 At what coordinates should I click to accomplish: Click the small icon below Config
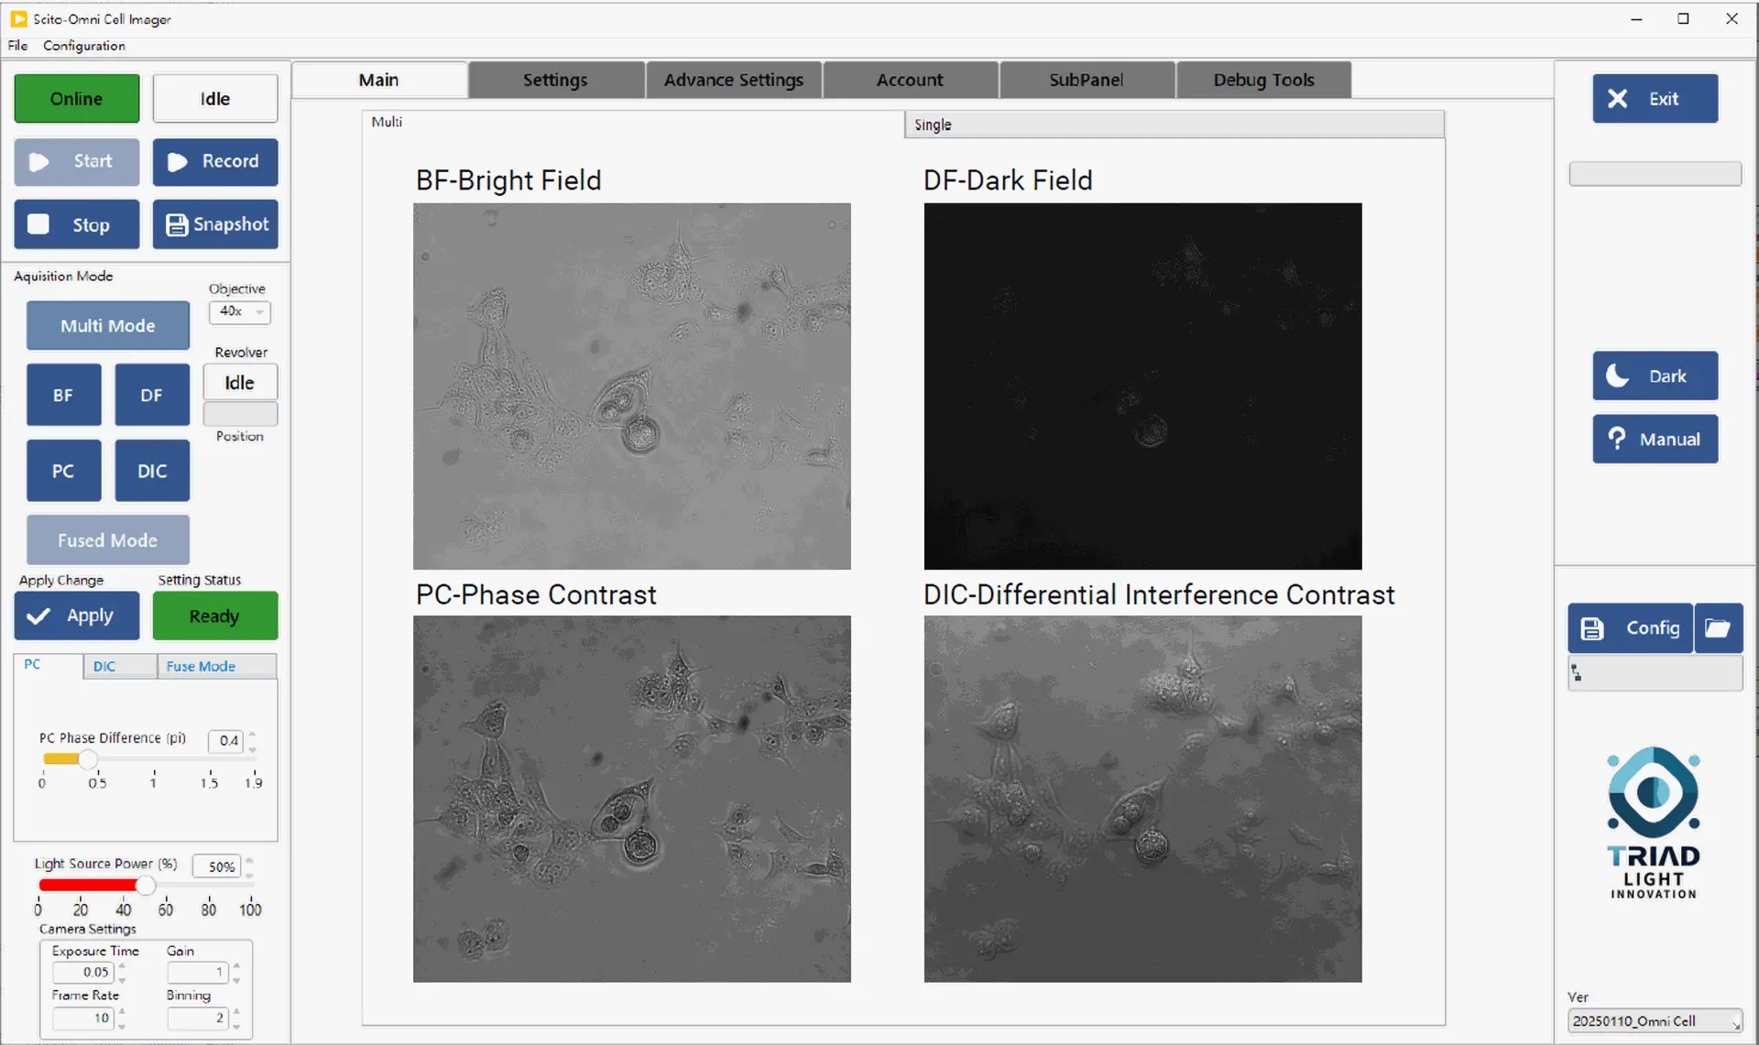[1577, 673]
